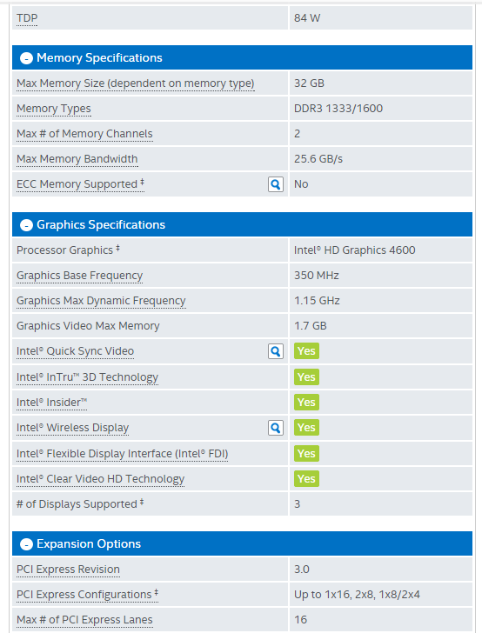
Task: Open the Graphics Max Dynamic Frequency definition
Action: [x=101, y=301]
